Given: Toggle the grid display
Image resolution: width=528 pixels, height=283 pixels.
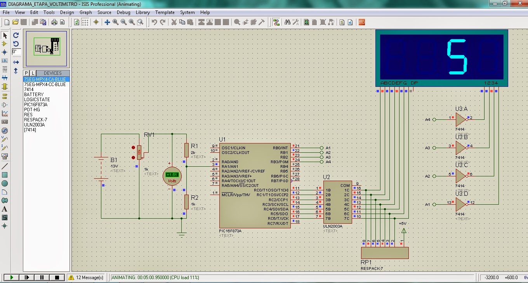Looking at the screenshot, I should pyautogui.click(x=85, y=22).
